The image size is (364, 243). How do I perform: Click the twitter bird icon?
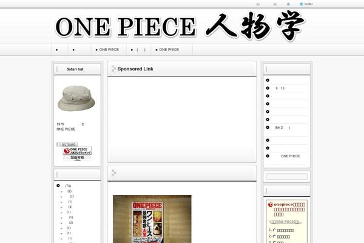(301, 4)
